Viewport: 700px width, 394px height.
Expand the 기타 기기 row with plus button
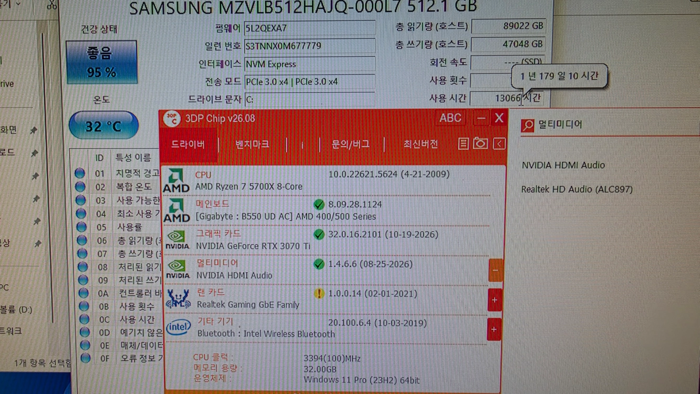point(494,329)
